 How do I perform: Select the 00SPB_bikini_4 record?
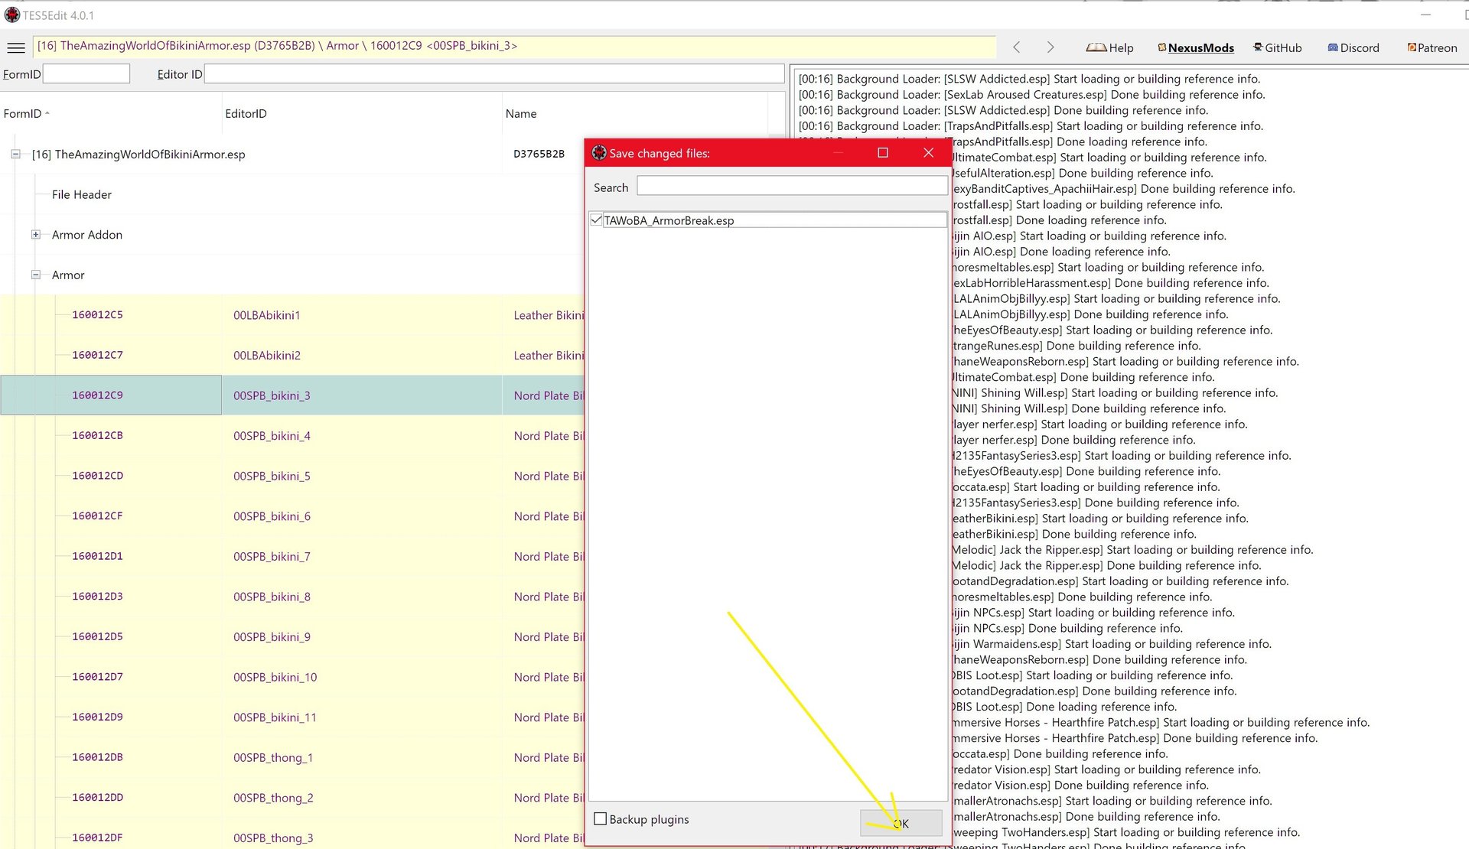[x=272, y=436]
